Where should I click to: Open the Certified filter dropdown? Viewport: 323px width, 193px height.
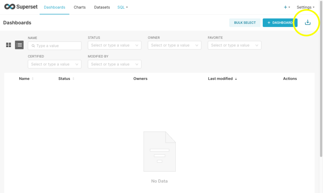77,64
